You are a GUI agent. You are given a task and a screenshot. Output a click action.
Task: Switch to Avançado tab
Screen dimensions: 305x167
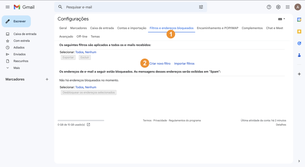66,37
